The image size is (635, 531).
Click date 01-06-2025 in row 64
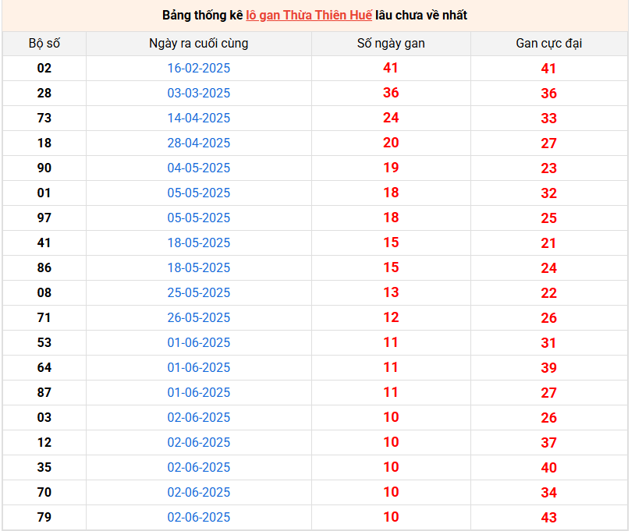click(199, 368)
